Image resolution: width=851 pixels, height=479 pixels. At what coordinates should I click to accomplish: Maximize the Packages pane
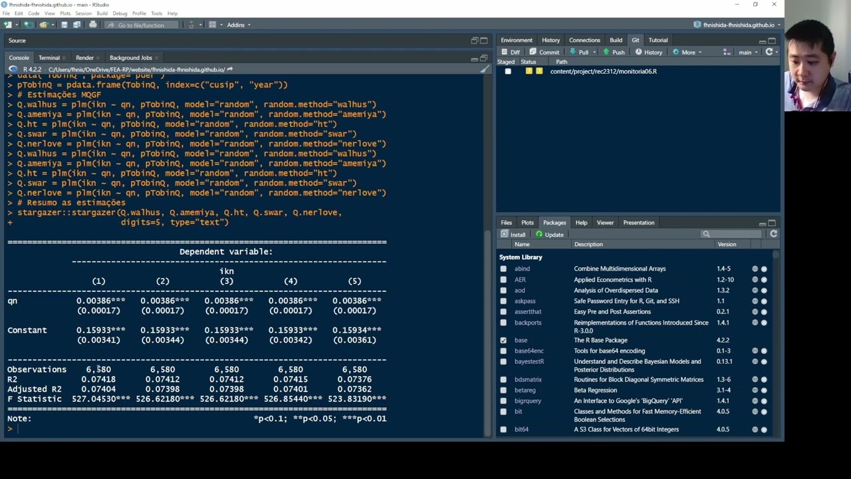pyautogui.click(x=772, y=223)
